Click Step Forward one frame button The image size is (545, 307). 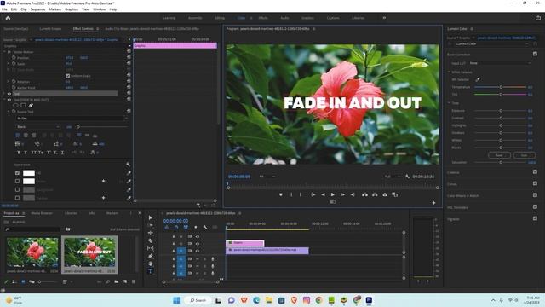click(342, 194)
